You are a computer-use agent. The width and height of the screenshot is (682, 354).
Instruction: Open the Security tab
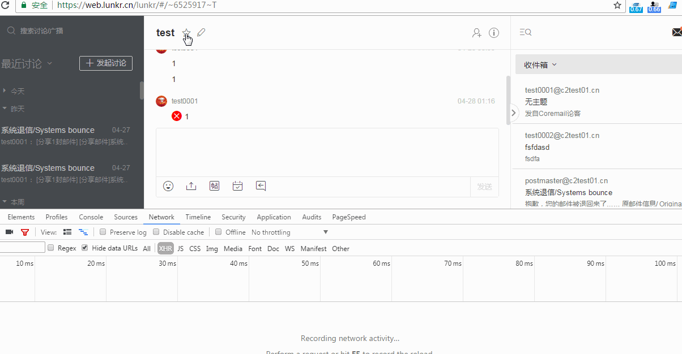[x=234, y=217]
